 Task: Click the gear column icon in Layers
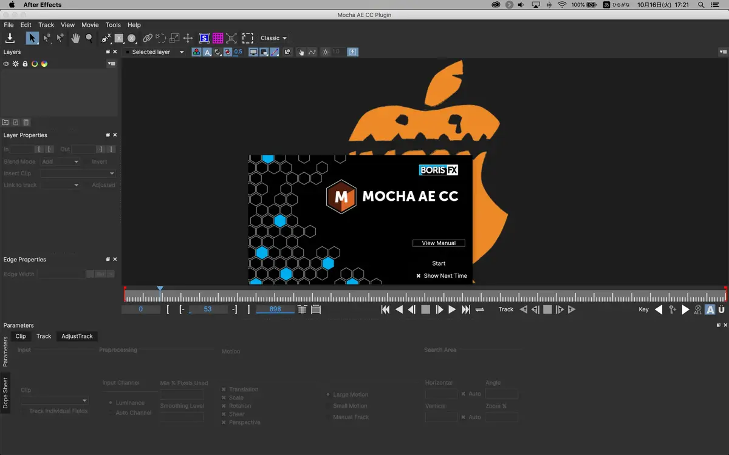pyautogui.click(x=15, y=64)
